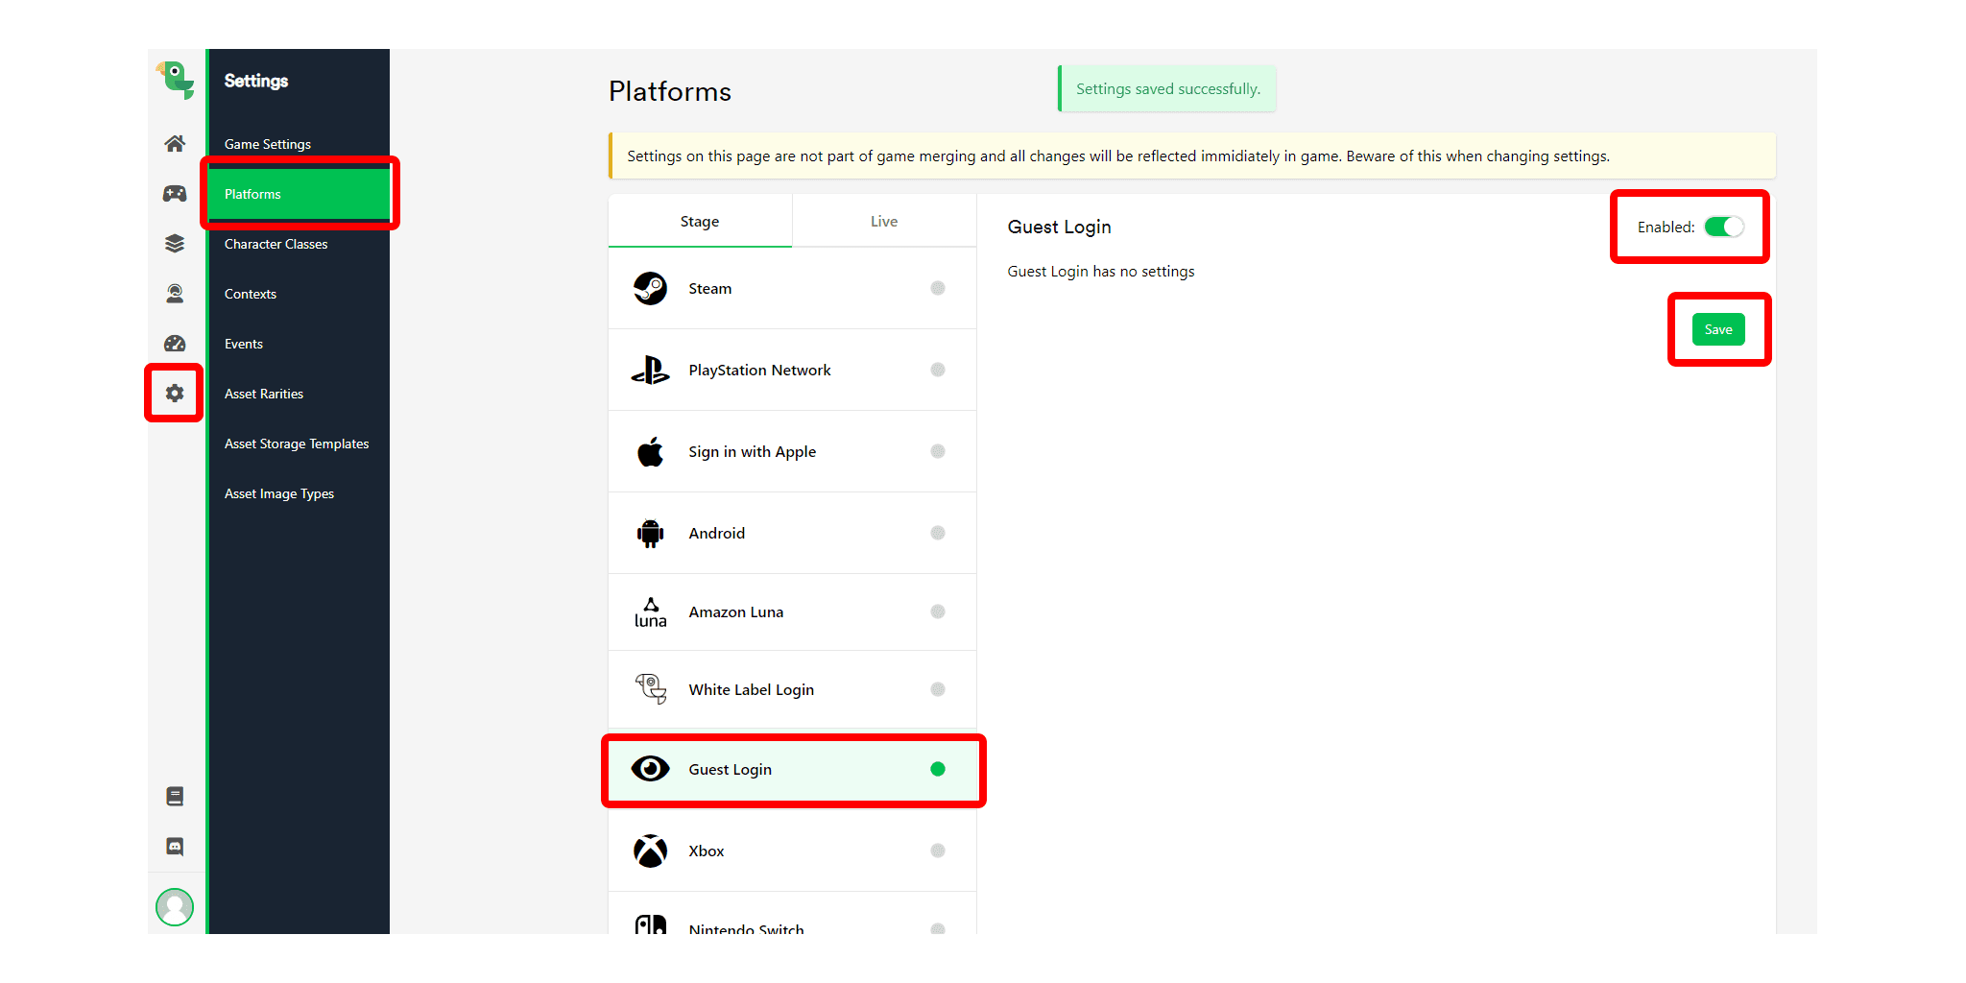Open the Discord chat icon
The image size is (1966, 983).
[175, 847]
